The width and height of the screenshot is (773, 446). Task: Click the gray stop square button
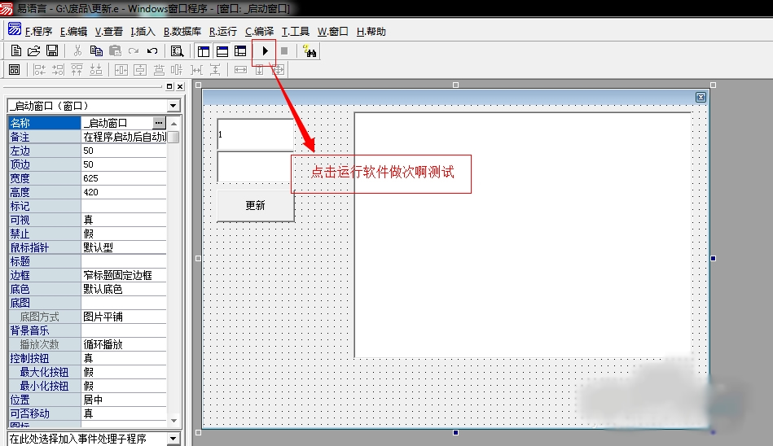[x=284, y=50]
